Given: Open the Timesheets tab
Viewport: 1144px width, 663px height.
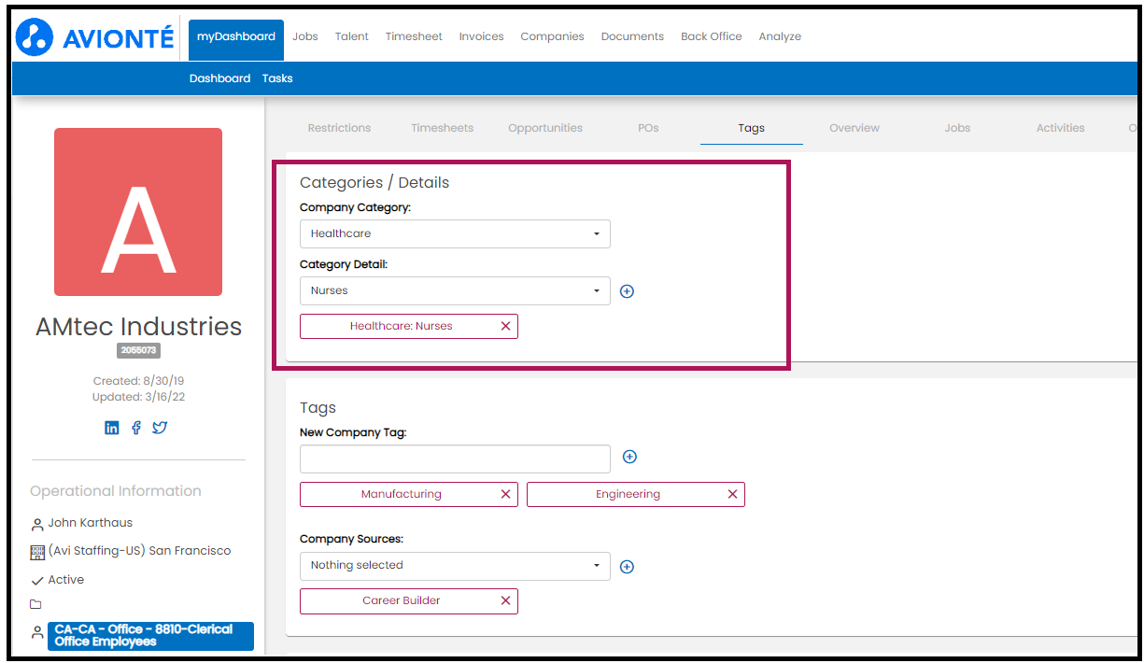Looking at the screenshot, I should tap(442, 128).
